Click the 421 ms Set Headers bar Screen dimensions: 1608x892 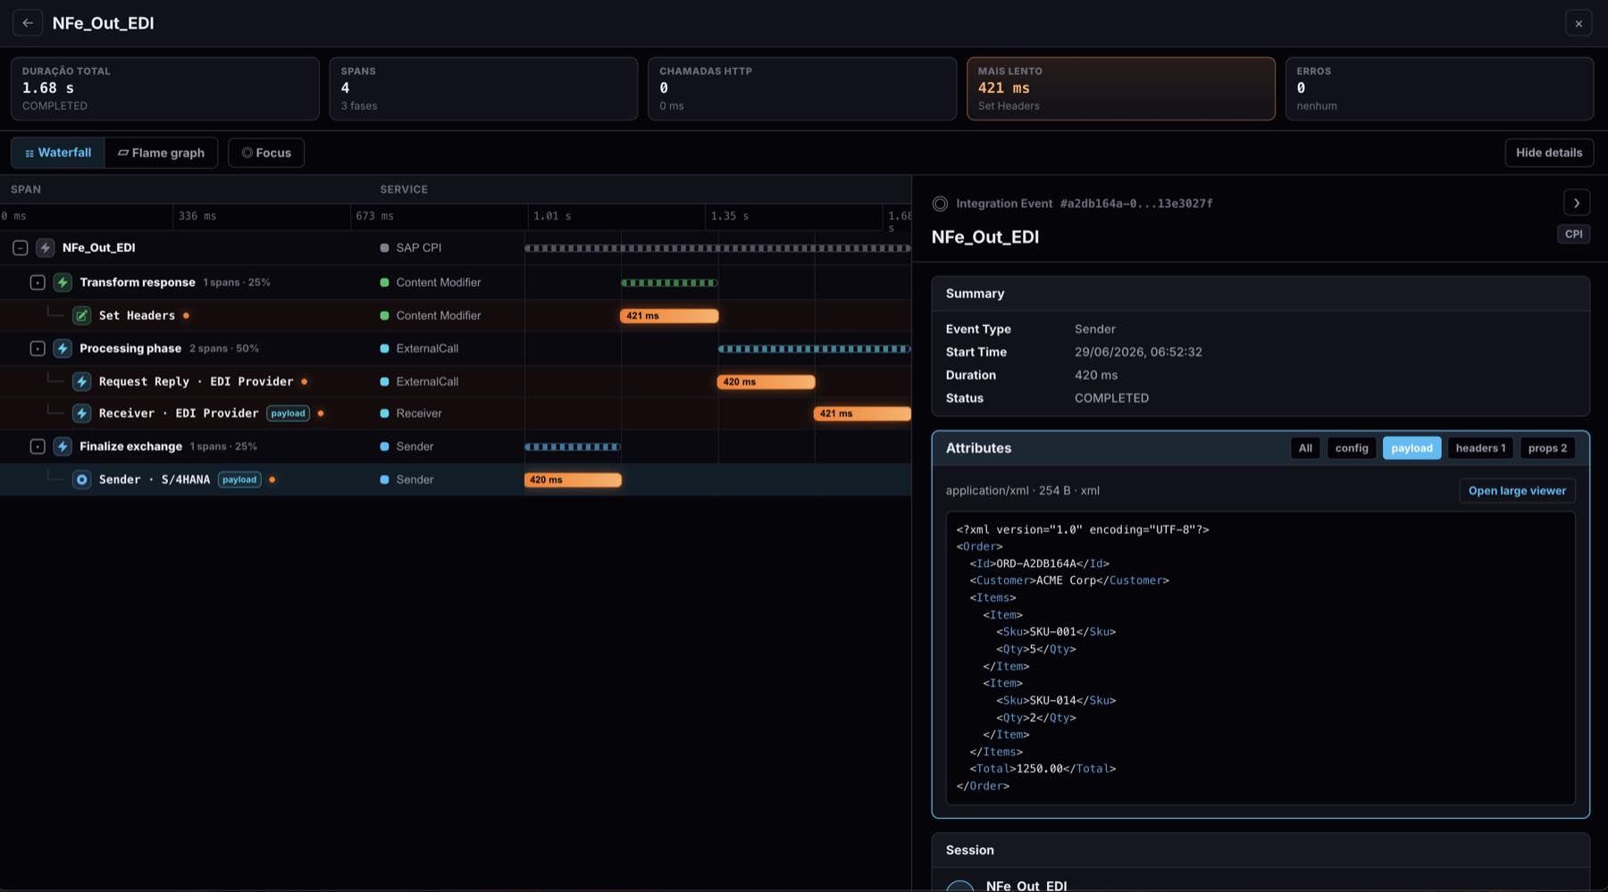point(669,316)
